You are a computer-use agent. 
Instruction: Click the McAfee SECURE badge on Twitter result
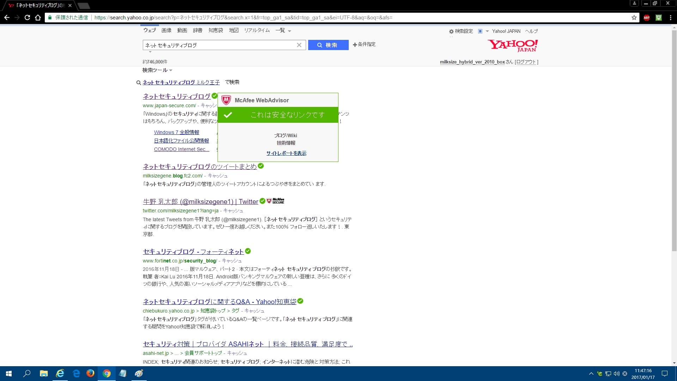pos(275,201)
